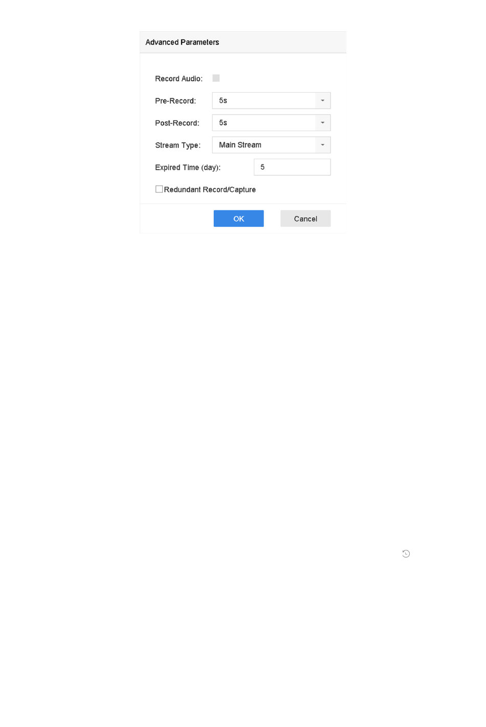This screenshot has height=727, width=486.
Task: Dismiss the dialog with Cancel
Action: [x=305, y=219]
